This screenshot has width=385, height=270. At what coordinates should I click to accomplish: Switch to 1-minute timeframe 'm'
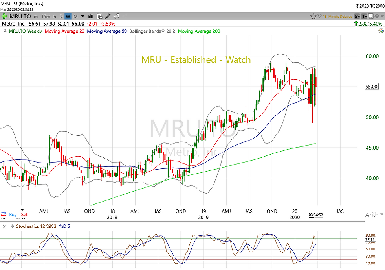(36, 17)
